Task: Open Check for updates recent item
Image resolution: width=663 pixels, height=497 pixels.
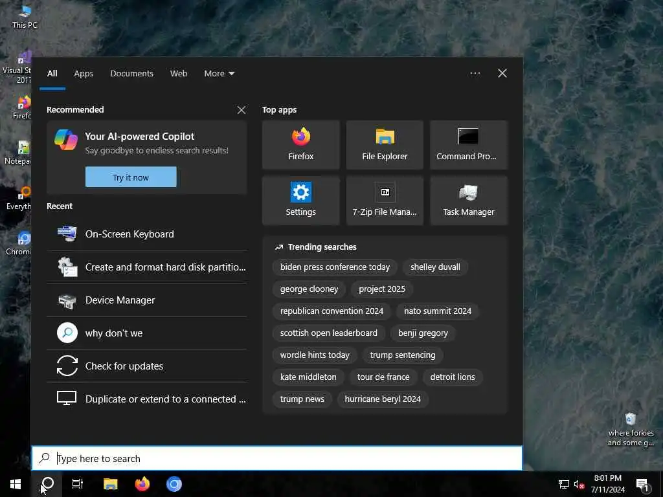Action: click(146, 366)
